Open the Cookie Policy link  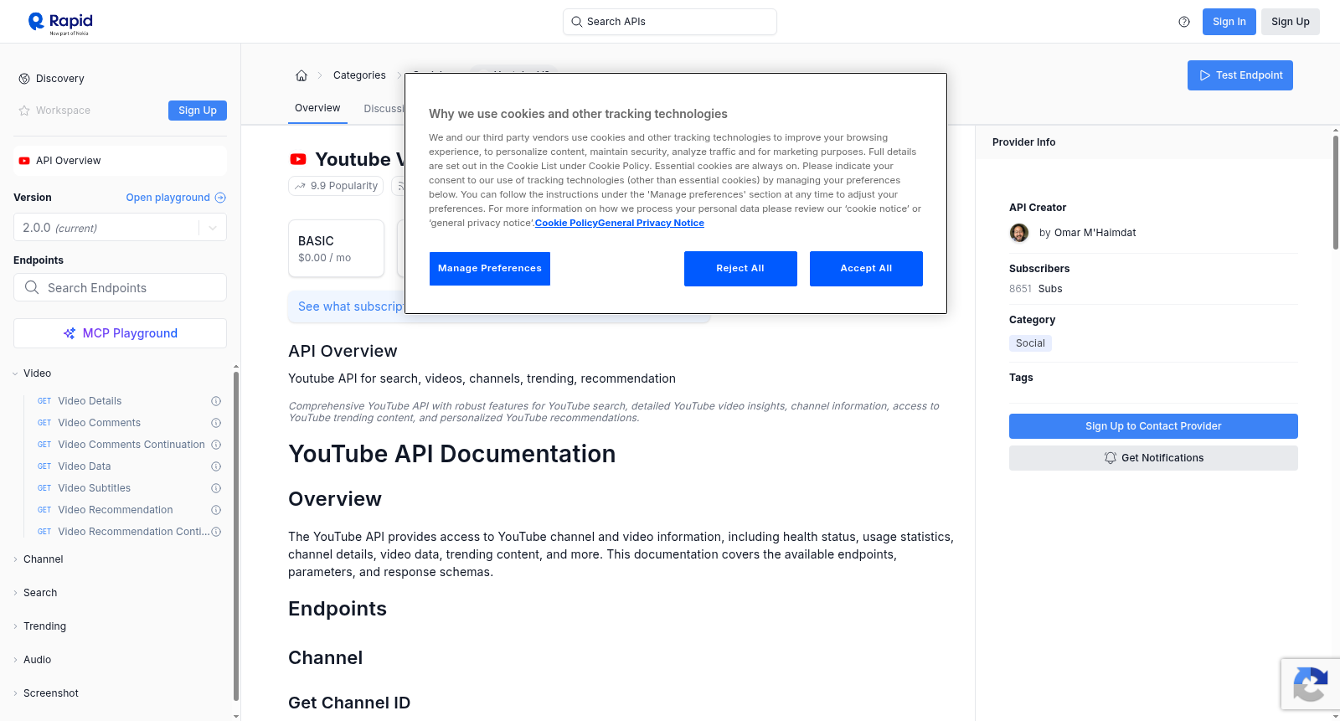[x=566, y=223]
